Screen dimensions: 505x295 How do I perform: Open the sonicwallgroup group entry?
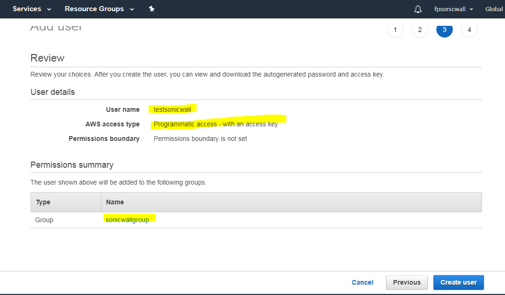(127, 219)
